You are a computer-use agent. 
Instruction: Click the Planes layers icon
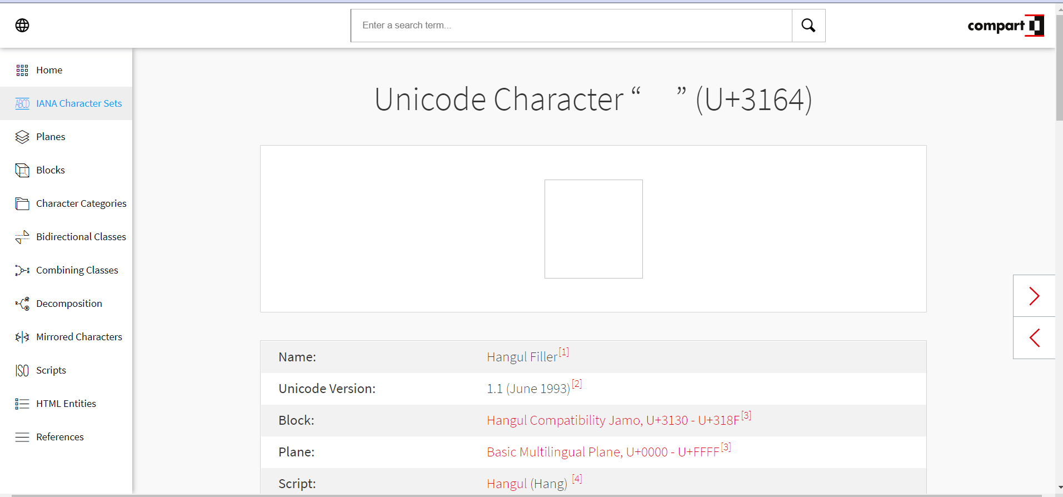click(x=22, y=137)
